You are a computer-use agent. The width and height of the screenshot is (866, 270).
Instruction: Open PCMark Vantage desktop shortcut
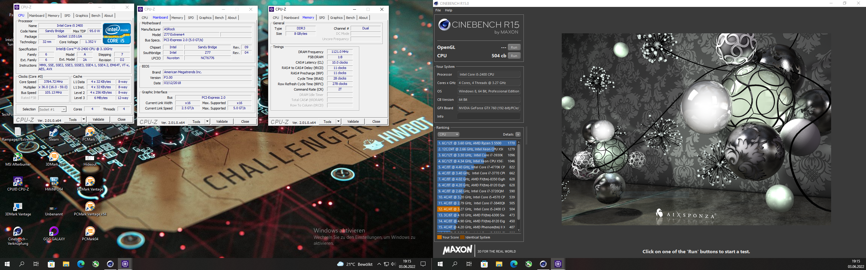click(90, 184)
